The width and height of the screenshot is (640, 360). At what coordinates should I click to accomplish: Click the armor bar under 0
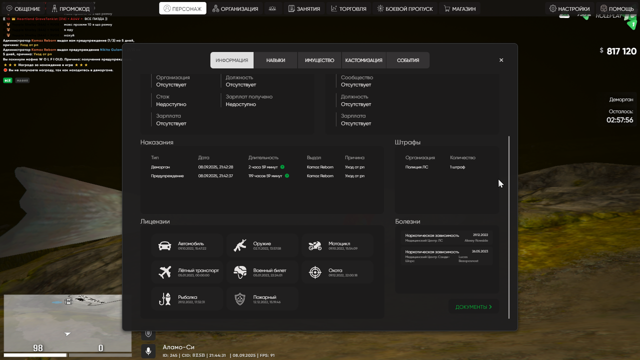100,355
